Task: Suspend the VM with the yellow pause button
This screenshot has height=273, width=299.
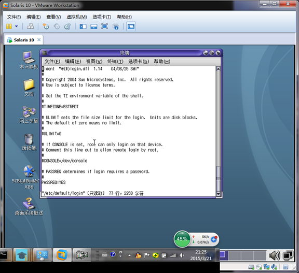Action: [x=9, y=26]
